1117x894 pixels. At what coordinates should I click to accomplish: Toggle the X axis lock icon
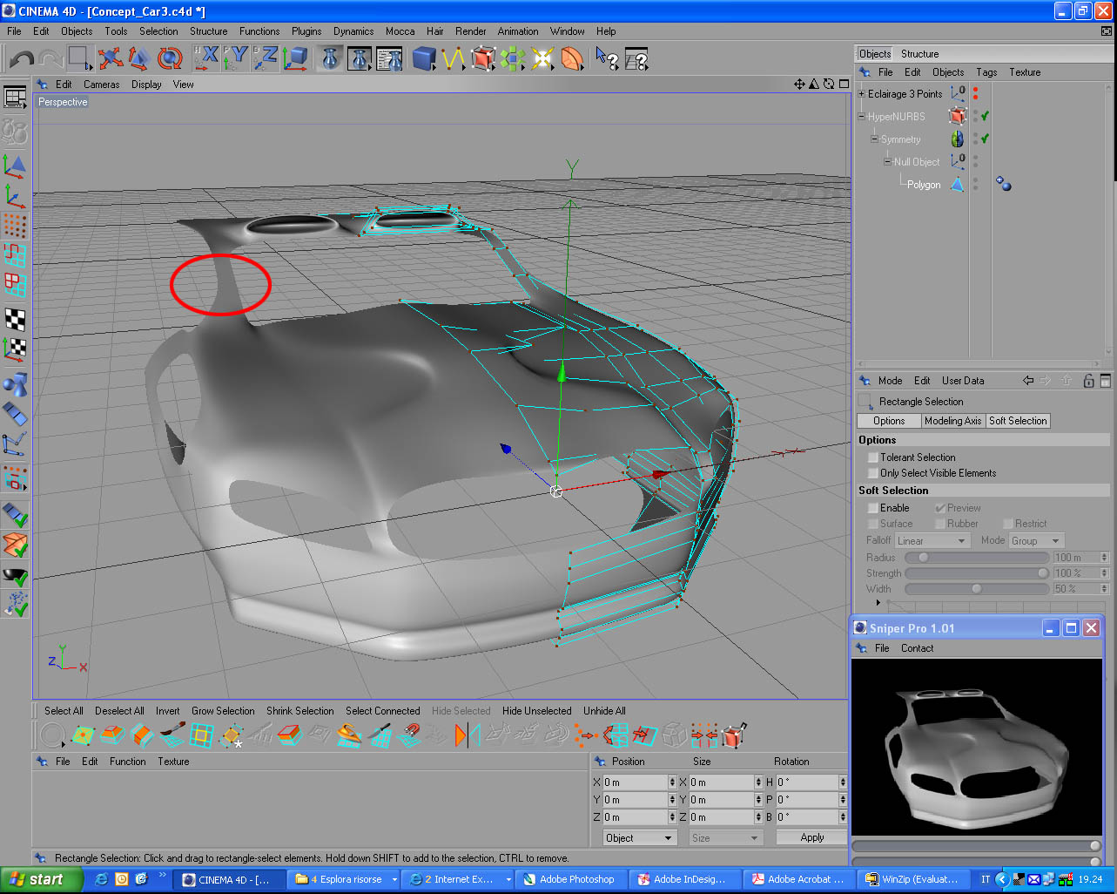tap(206, 58)
